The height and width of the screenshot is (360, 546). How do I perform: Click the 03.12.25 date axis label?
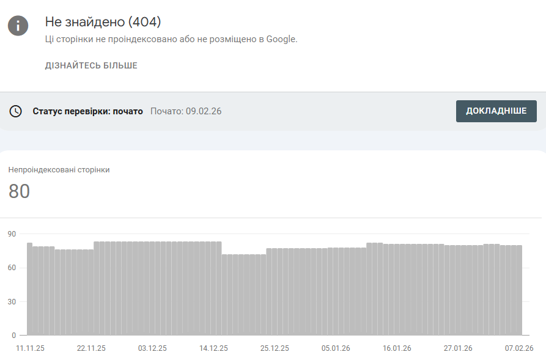pyautogui.click(x=152, y=348)
